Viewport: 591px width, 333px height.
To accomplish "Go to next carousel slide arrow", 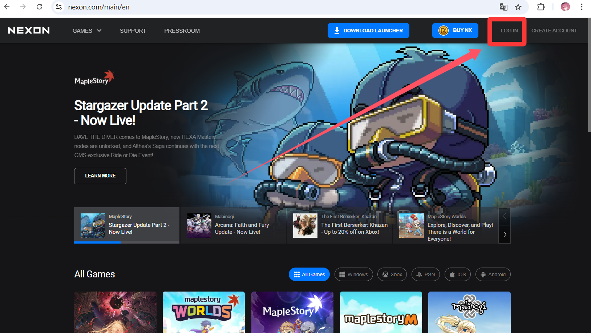I will (505, 234).
